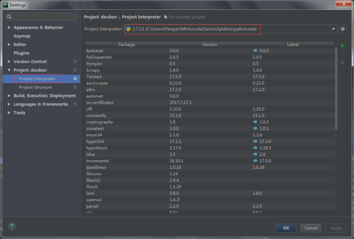354x239 pixels.
Task: Click copy icon beside Project Structure
Action: click(x=75, y=87)
